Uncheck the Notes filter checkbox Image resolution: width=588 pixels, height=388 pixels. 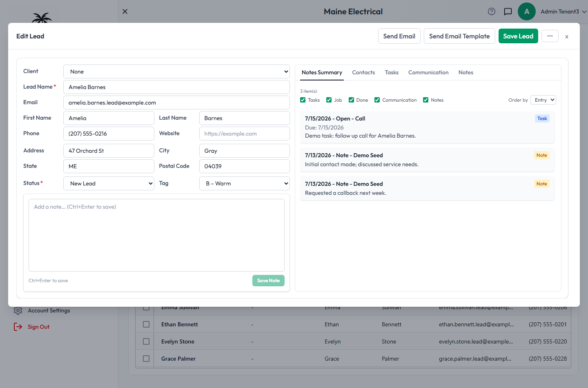426,100
